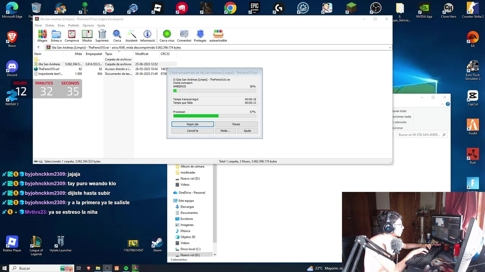Expand the archive path dropdown arrow
The image size is (485, 272).
click(x=390, y=48)
